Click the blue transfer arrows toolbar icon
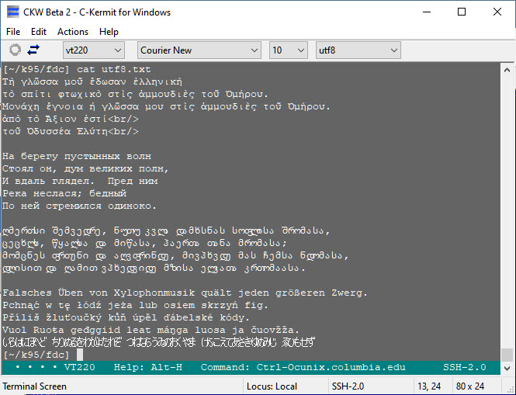Screen dimensions: 516x395 (33, 50)
